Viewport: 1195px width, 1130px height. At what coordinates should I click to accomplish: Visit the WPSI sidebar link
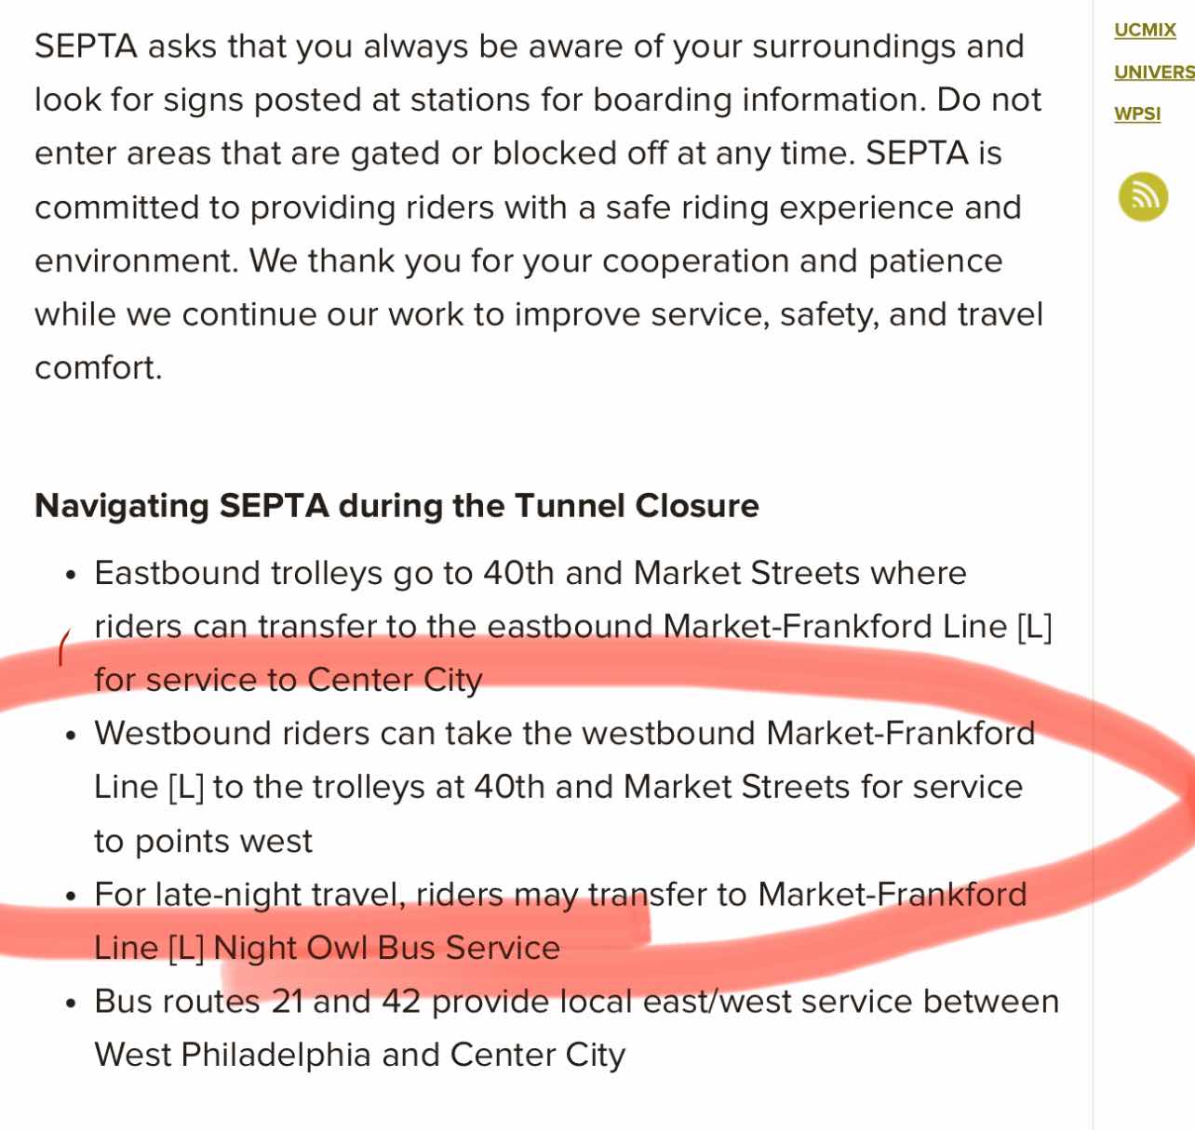[x=1137, y=113]
